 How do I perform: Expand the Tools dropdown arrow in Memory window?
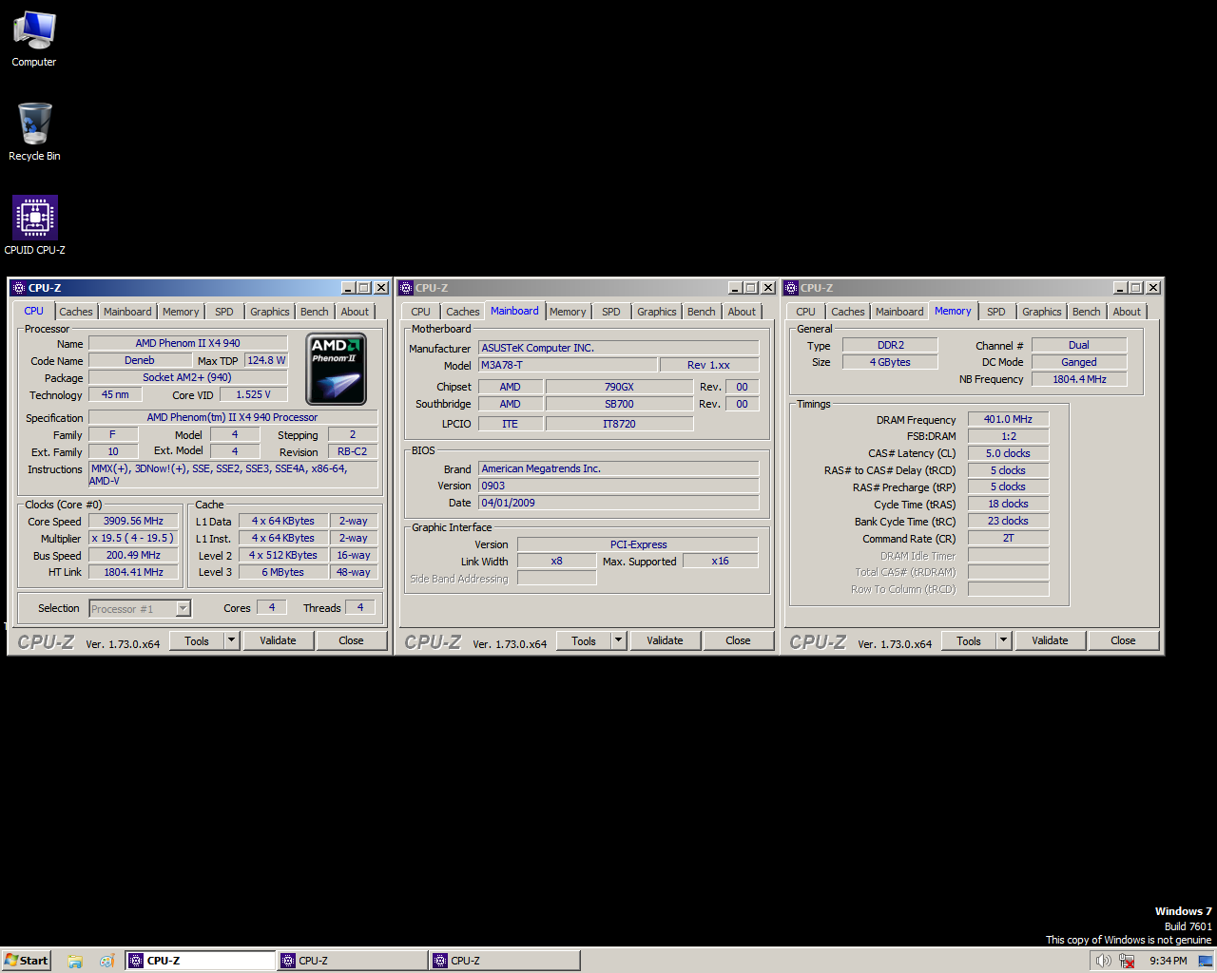pyautogui.click(x=1003, y=640)
